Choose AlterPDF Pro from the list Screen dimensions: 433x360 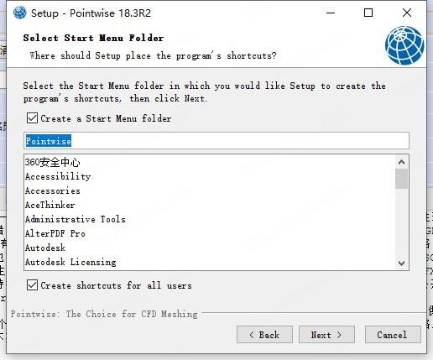click(x=55, y=233)
